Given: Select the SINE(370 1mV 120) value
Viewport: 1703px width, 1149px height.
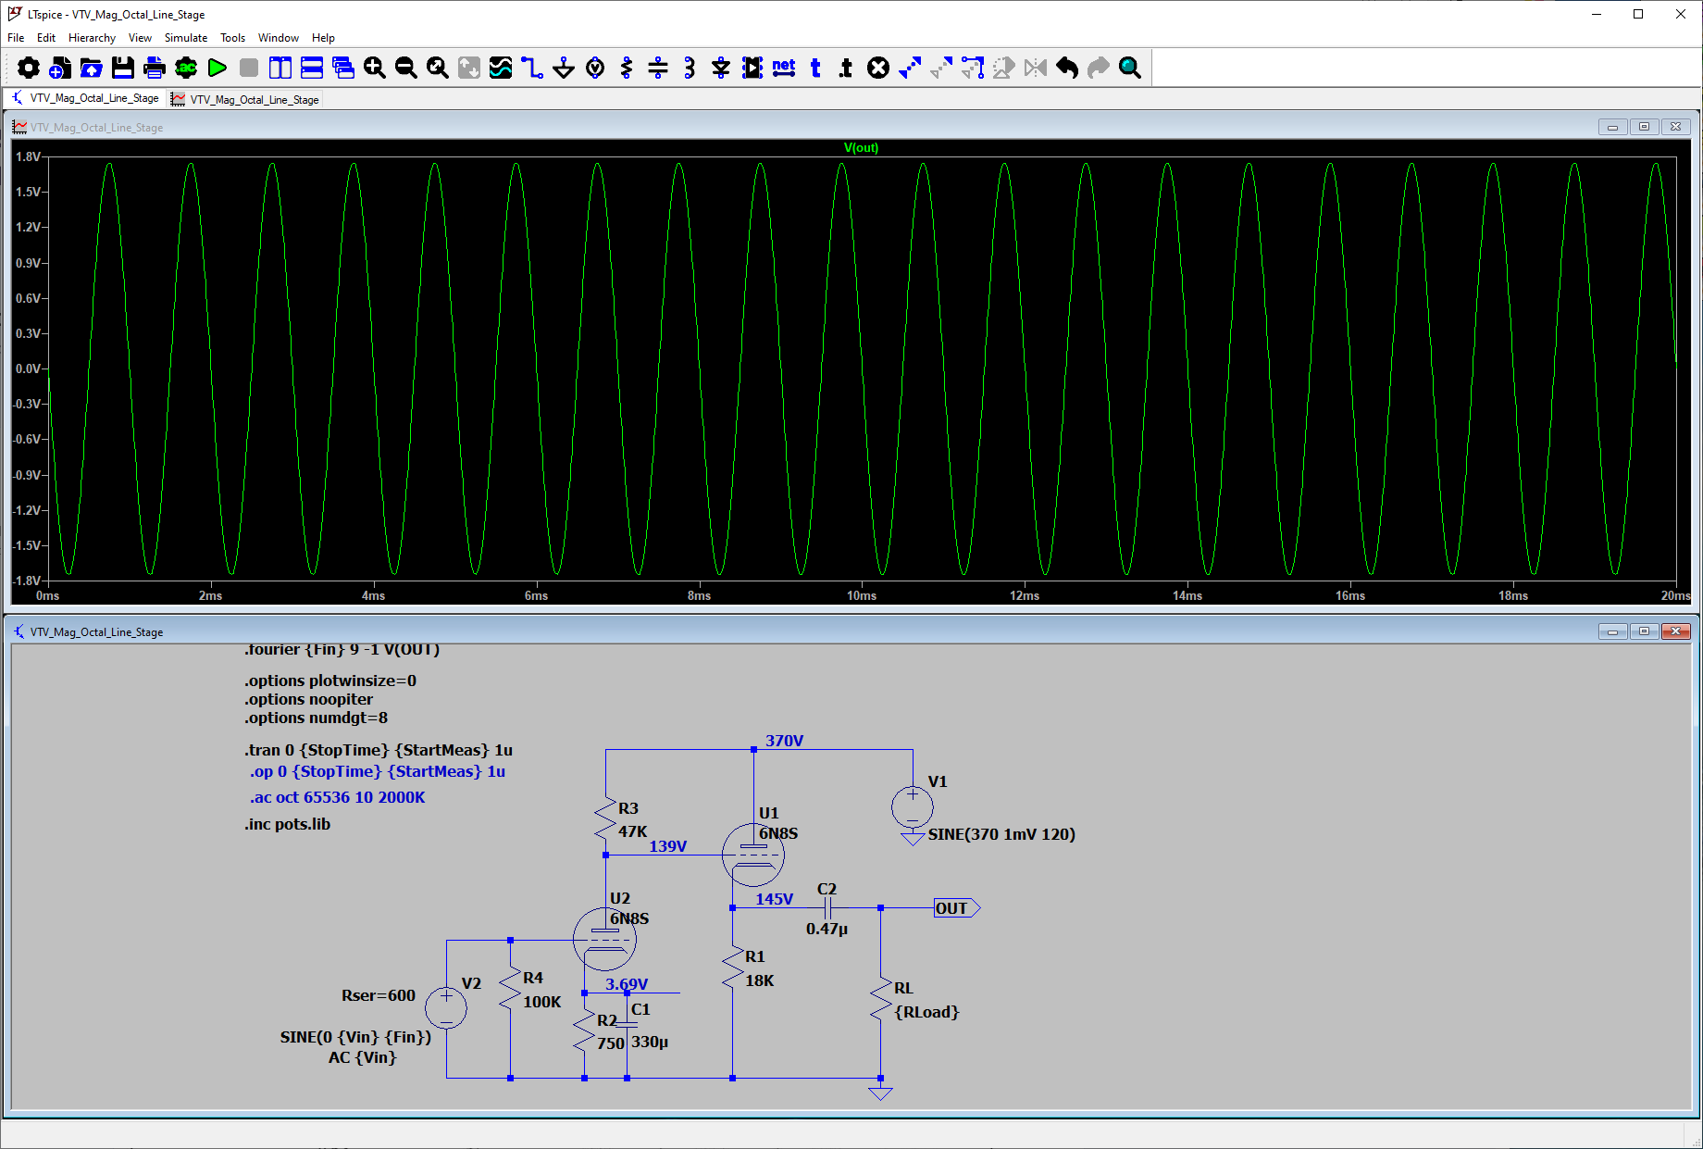Looking at the screenshot, I should [1001, 834].
